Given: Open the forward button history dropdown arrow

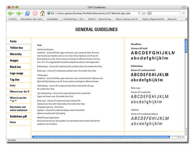Looking at the screenshot, I should (x=22, y=13).
